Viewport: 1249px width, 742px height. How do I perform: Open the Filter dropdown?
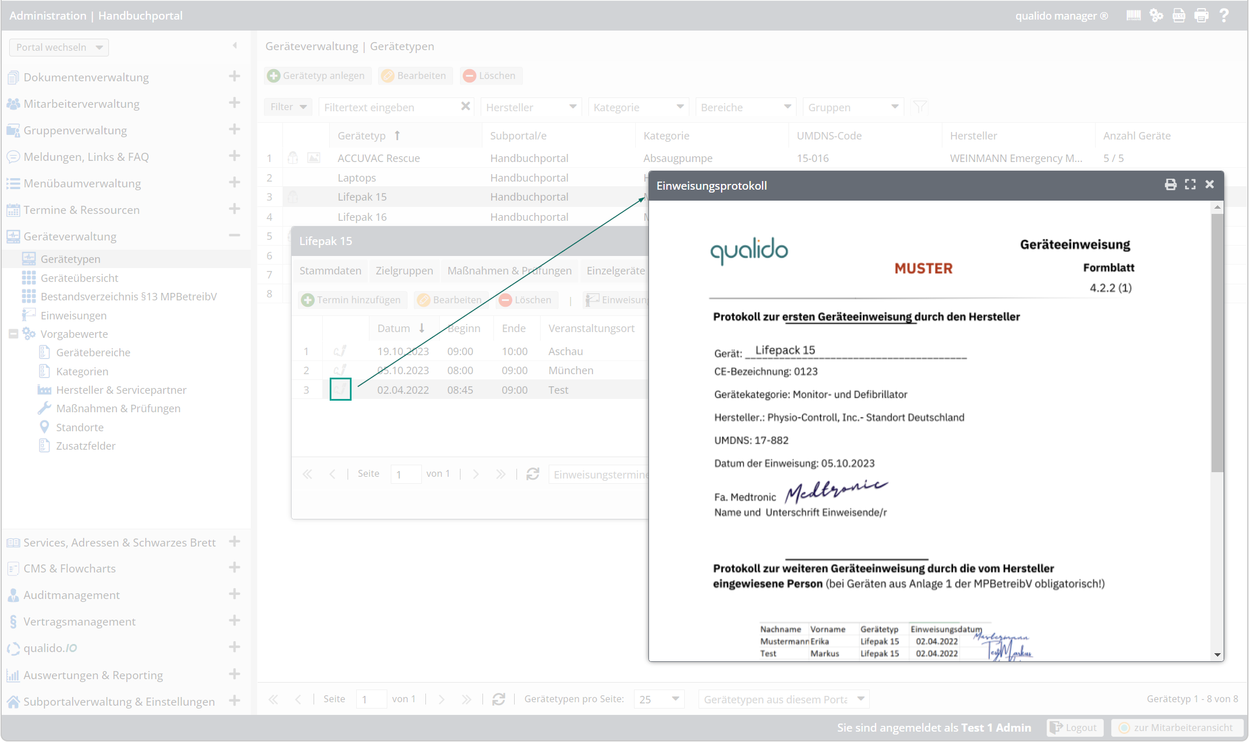pos(288,107)
